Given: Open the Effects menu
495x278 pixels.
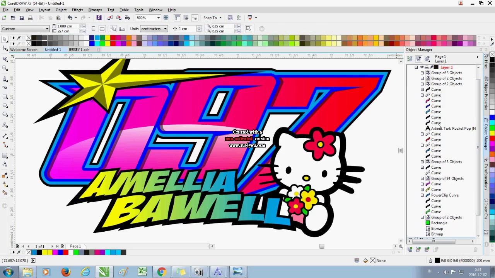Looking at the screenshot, I should pos(77,10).
